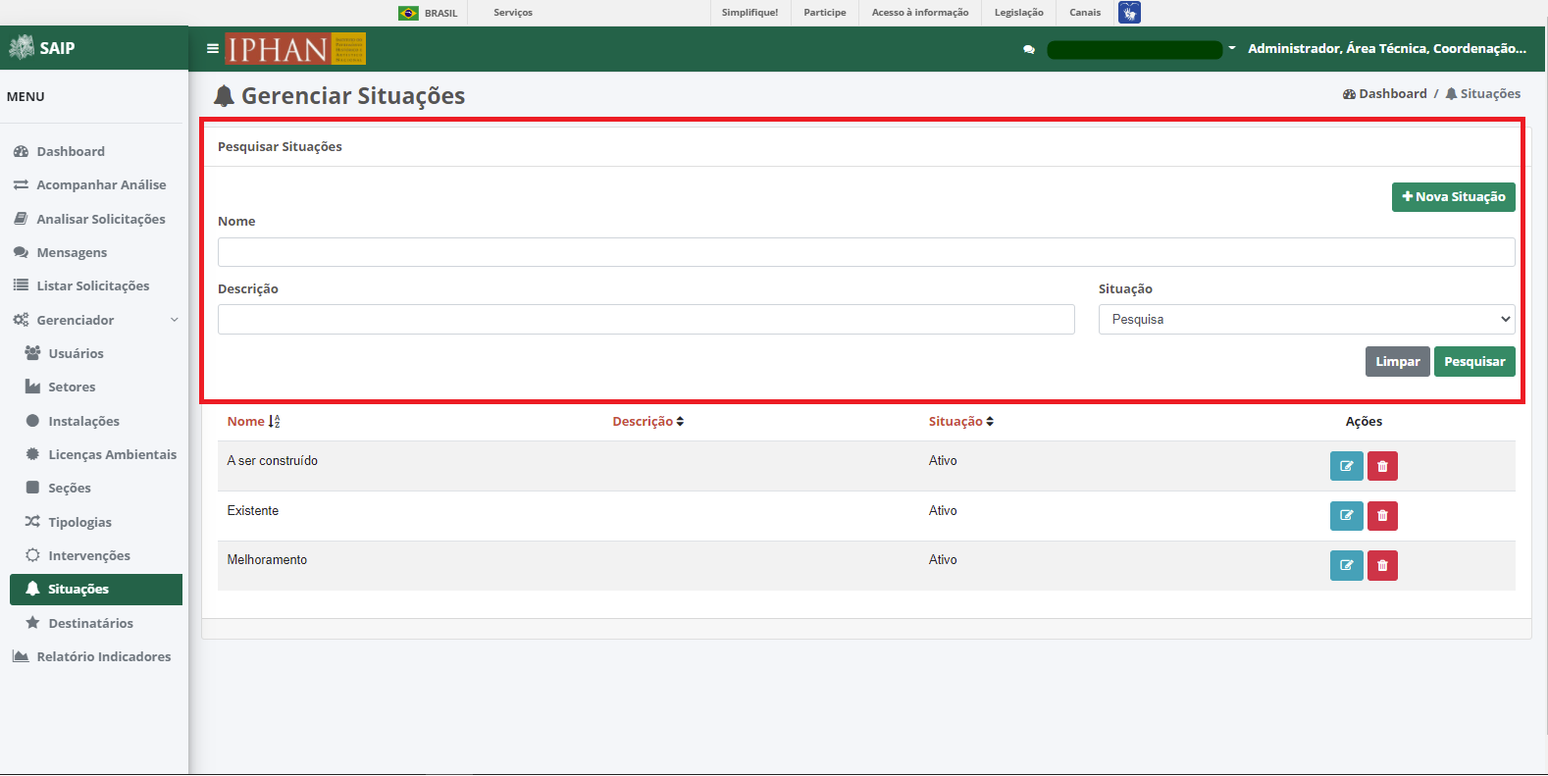Click the Setores factory icon

[32, 387]
